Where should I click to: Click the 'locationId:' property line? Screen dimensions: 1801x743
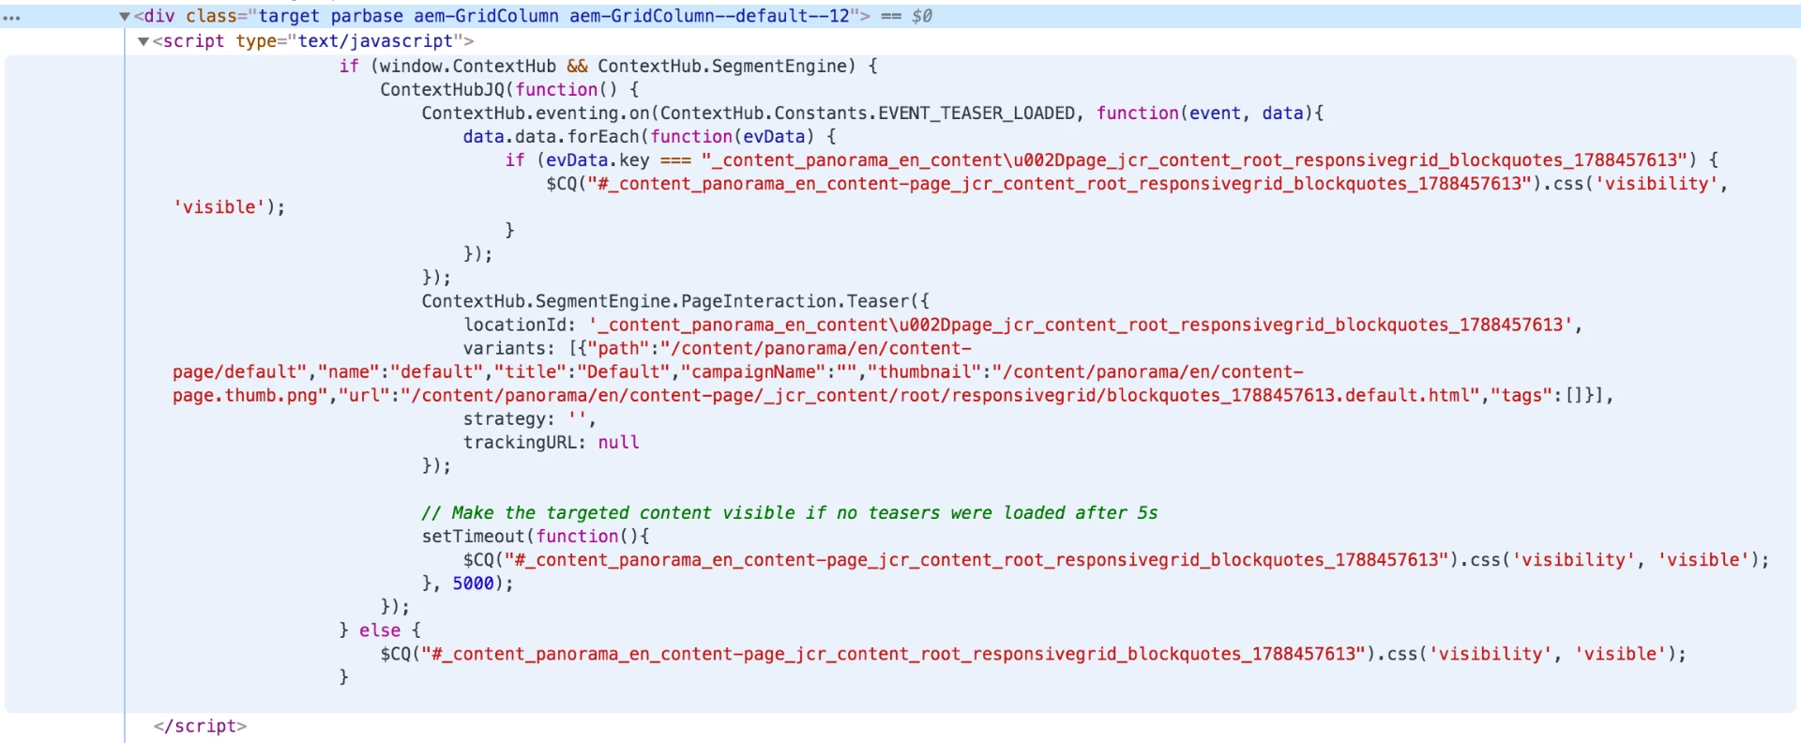coord(1022,325)
